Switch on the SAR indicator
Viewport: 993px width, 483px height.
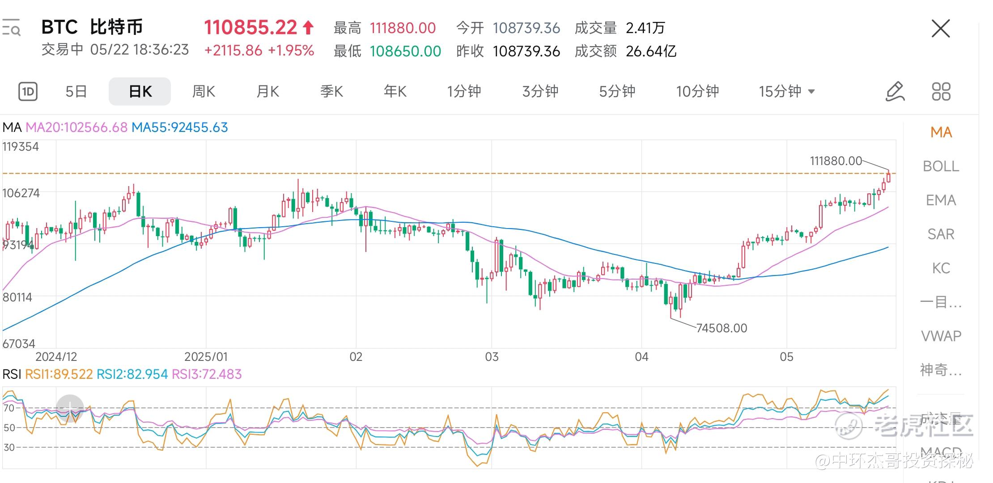click(x=941, y=234)
